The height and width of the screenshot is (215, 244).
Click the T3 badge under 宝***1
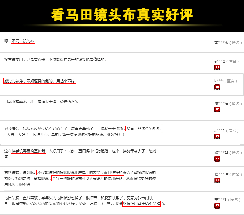(x=217, y=206)
